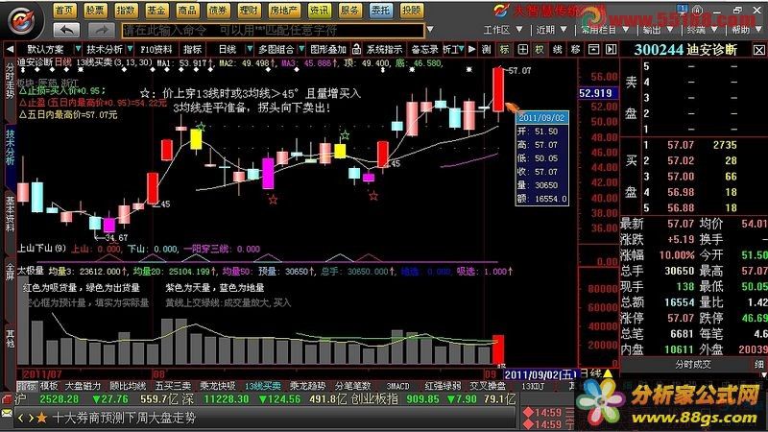Click the red icon left of 沪 index
The height and width of the screenshot is (432, 768).
(x=7, y=399)
